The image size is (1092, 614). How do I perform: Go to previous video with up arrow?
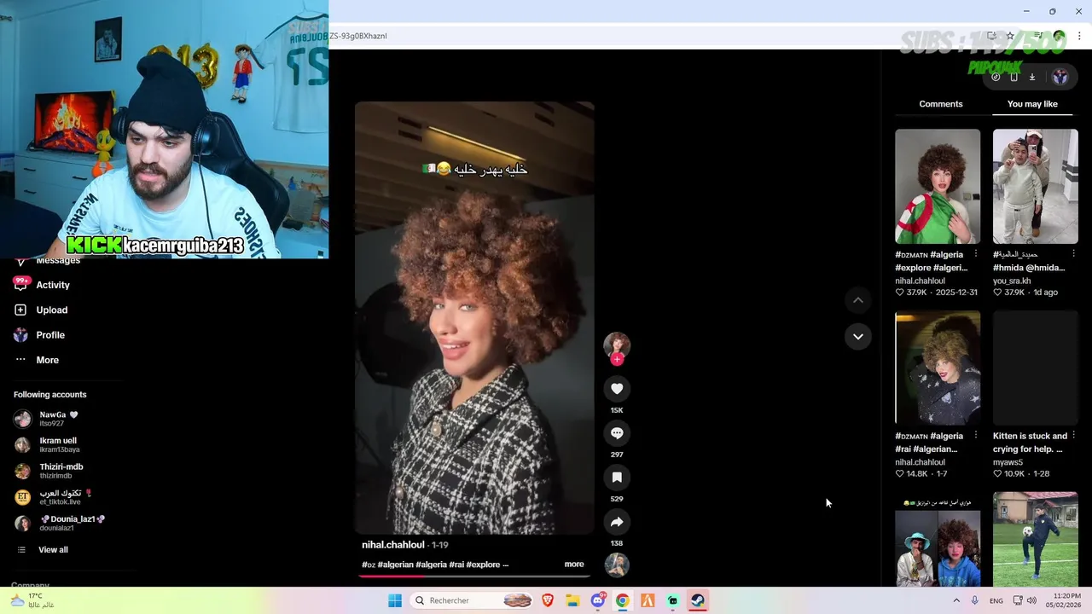coord(858,300)
